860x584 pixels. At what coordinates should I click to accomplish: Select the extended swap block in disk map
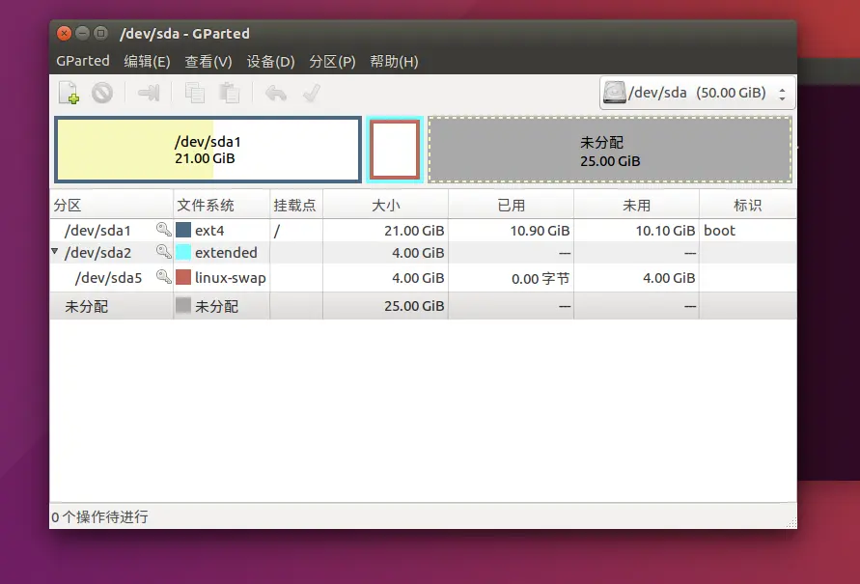click(x=395, y=150)
